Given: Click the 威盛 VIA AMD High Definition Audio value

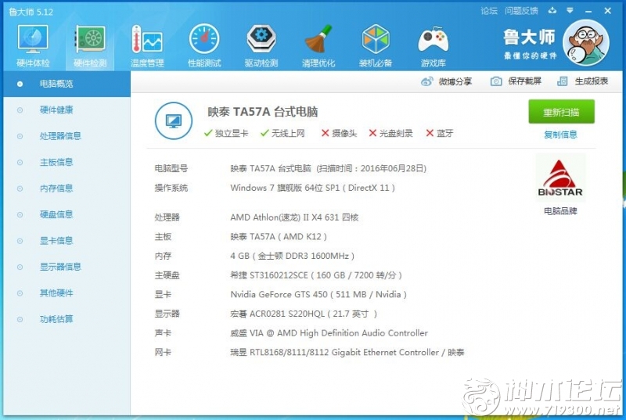Looking at the screenshot, I should click(329, 333).
